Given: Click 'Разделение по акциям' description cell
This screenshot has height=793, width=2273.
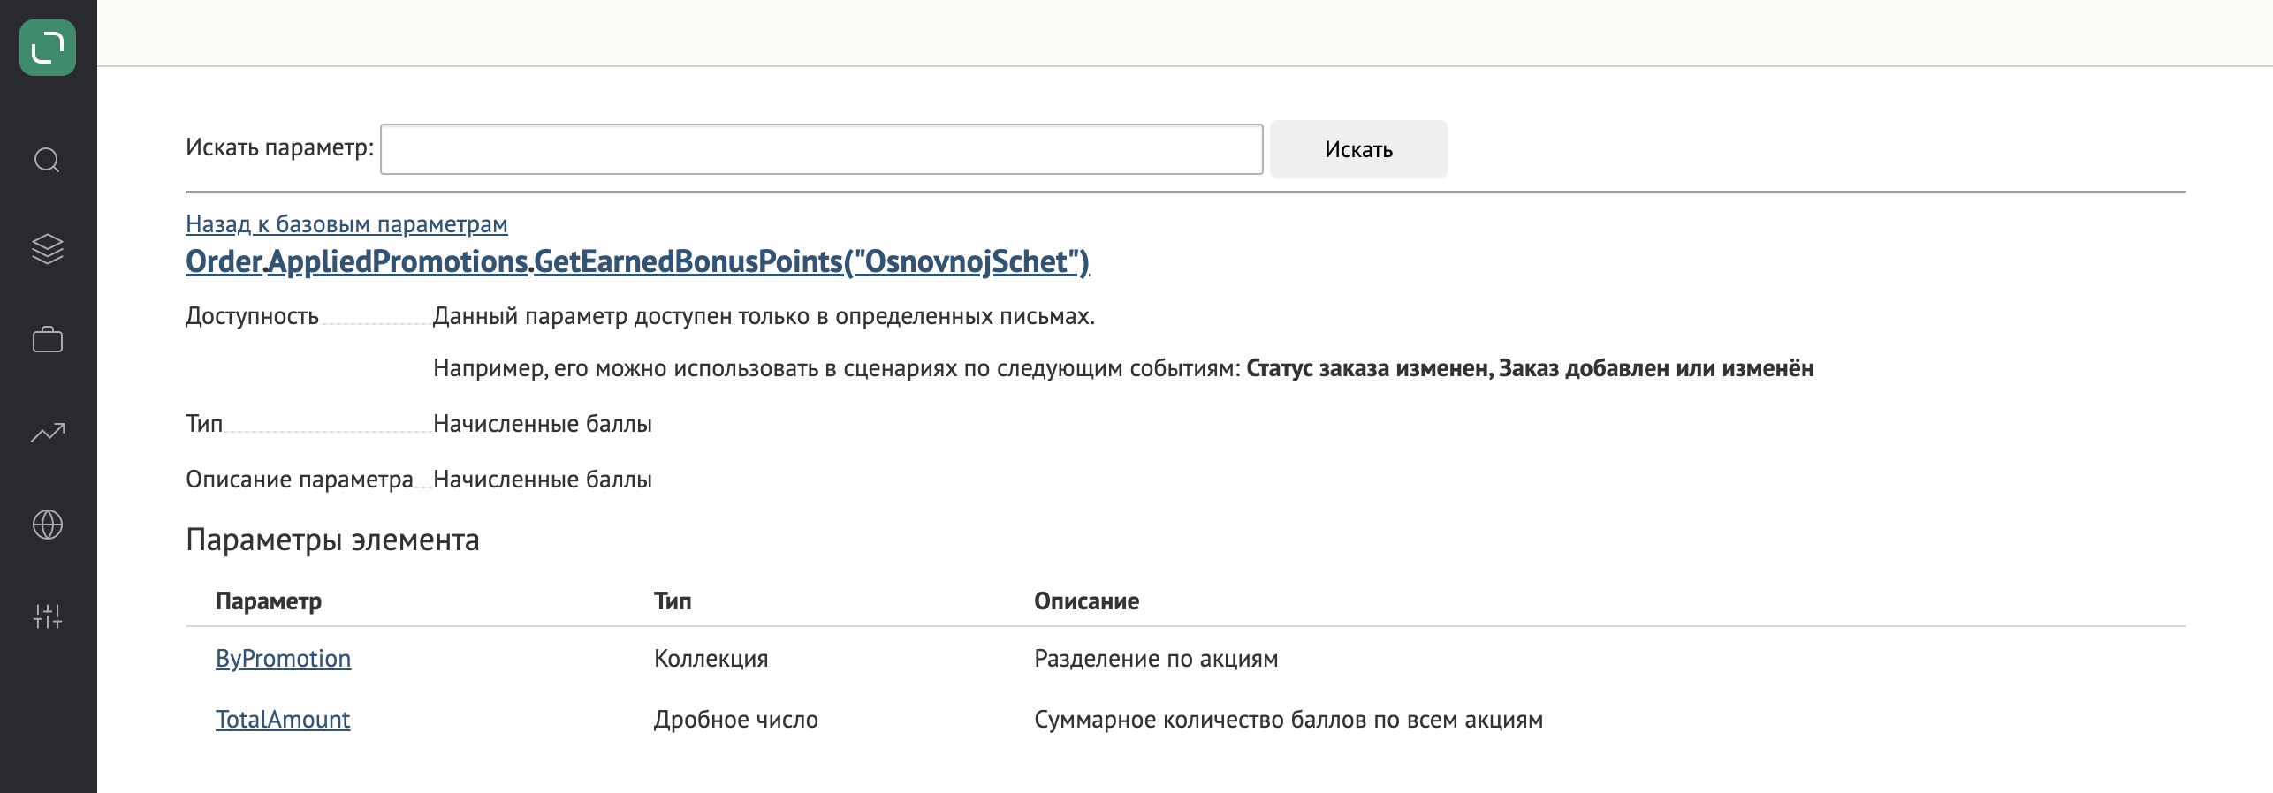Looking at the screenshot, I should [1156, 659].
